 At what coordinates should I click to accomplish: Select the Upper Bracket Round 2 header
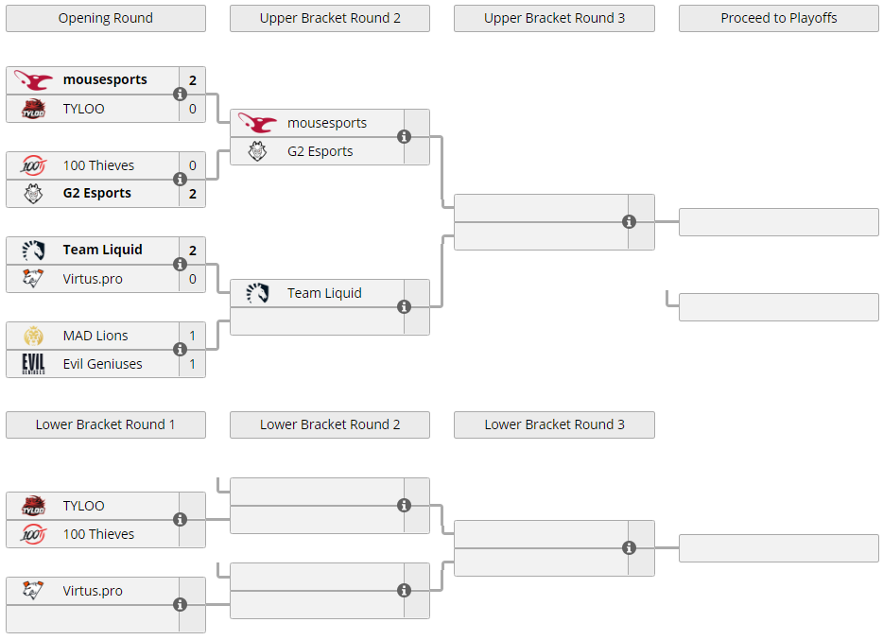pyautogui.click(x=330, y=19)
